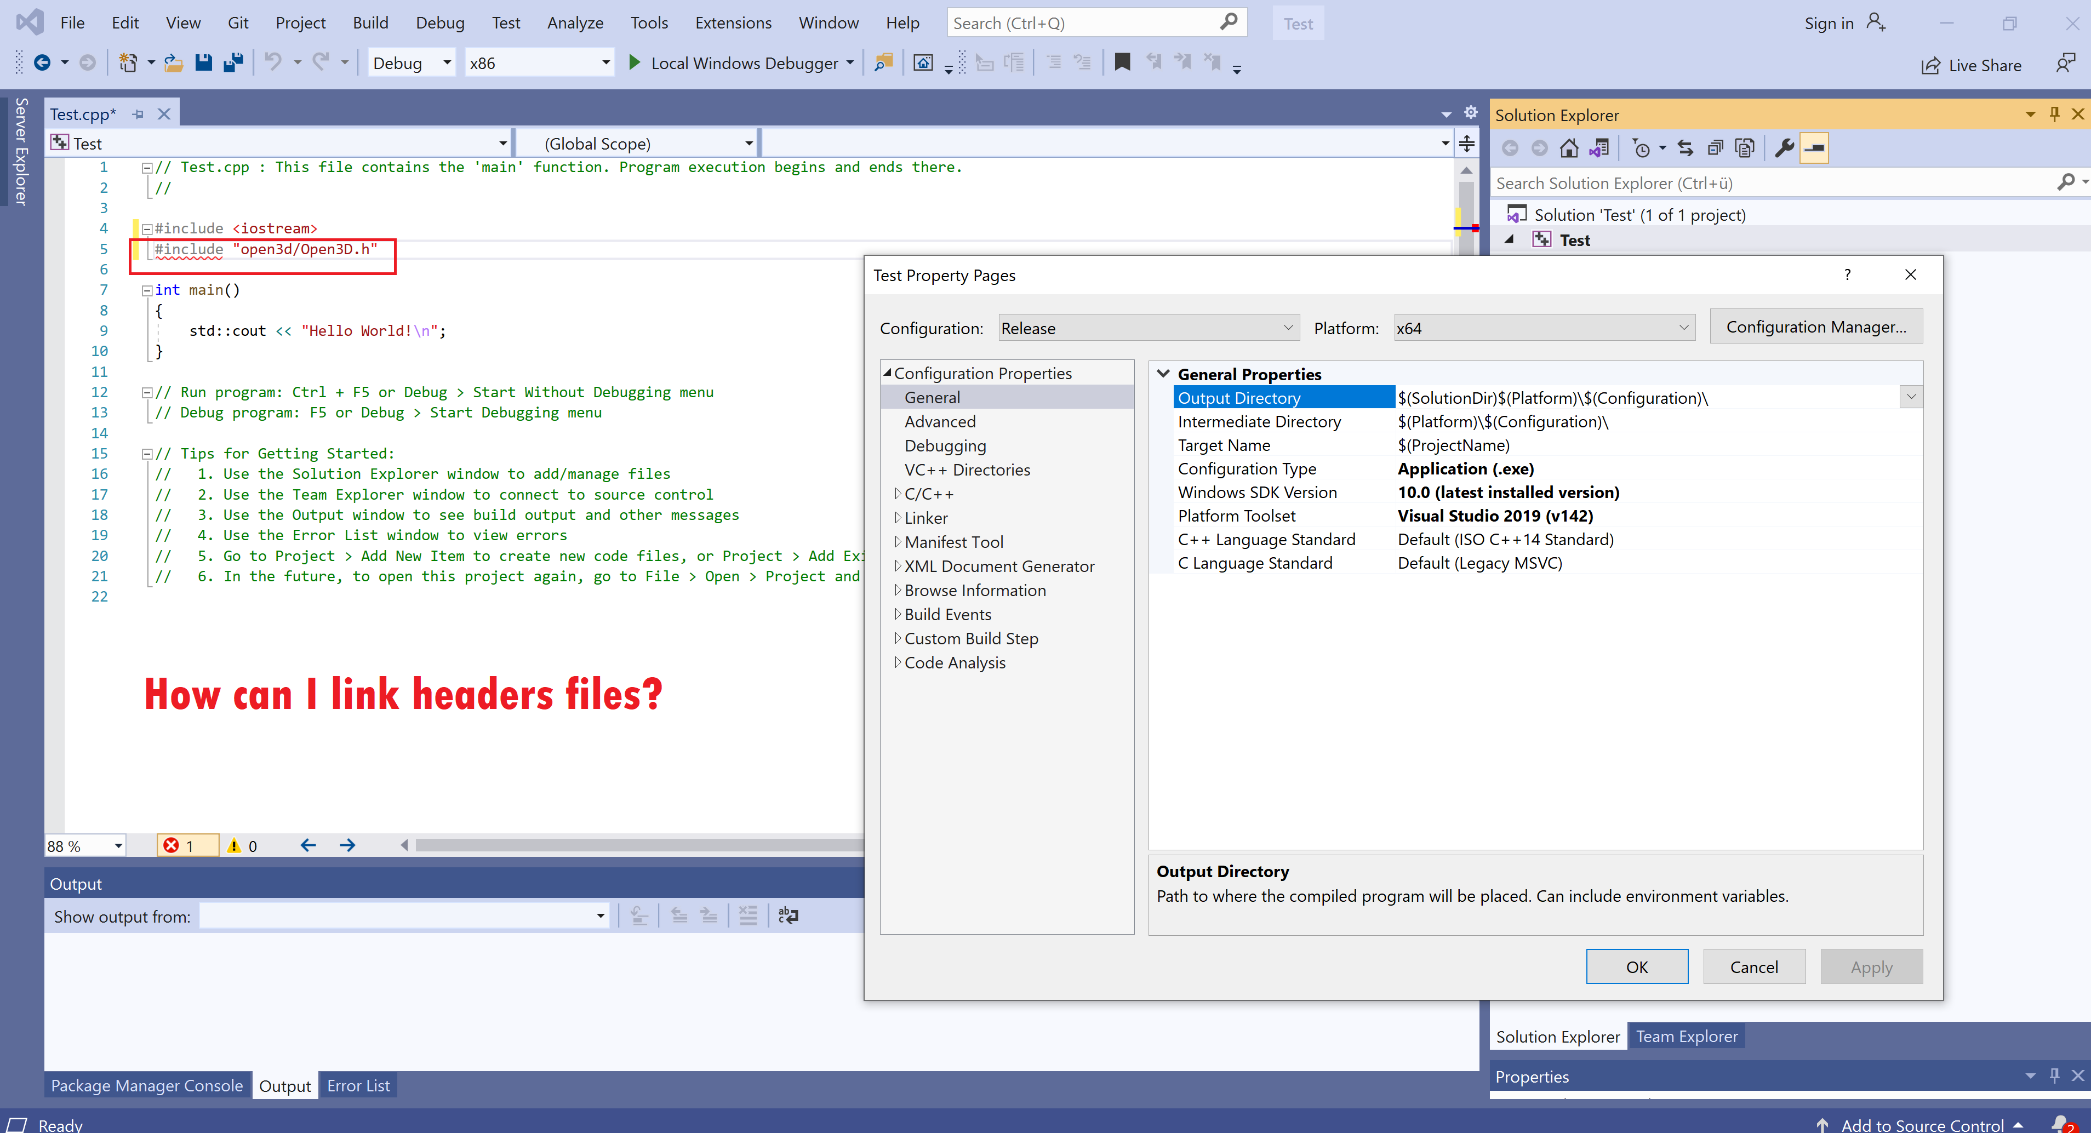Open the Build menu
Screen dimensions: 2091x1133
coord(370,22)
